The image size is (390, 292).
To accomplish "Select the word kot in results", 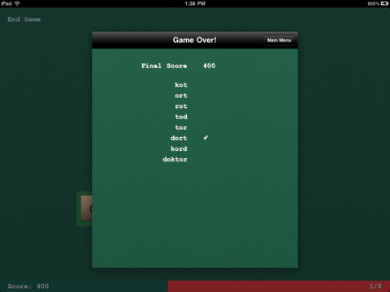I will (181, 84).
